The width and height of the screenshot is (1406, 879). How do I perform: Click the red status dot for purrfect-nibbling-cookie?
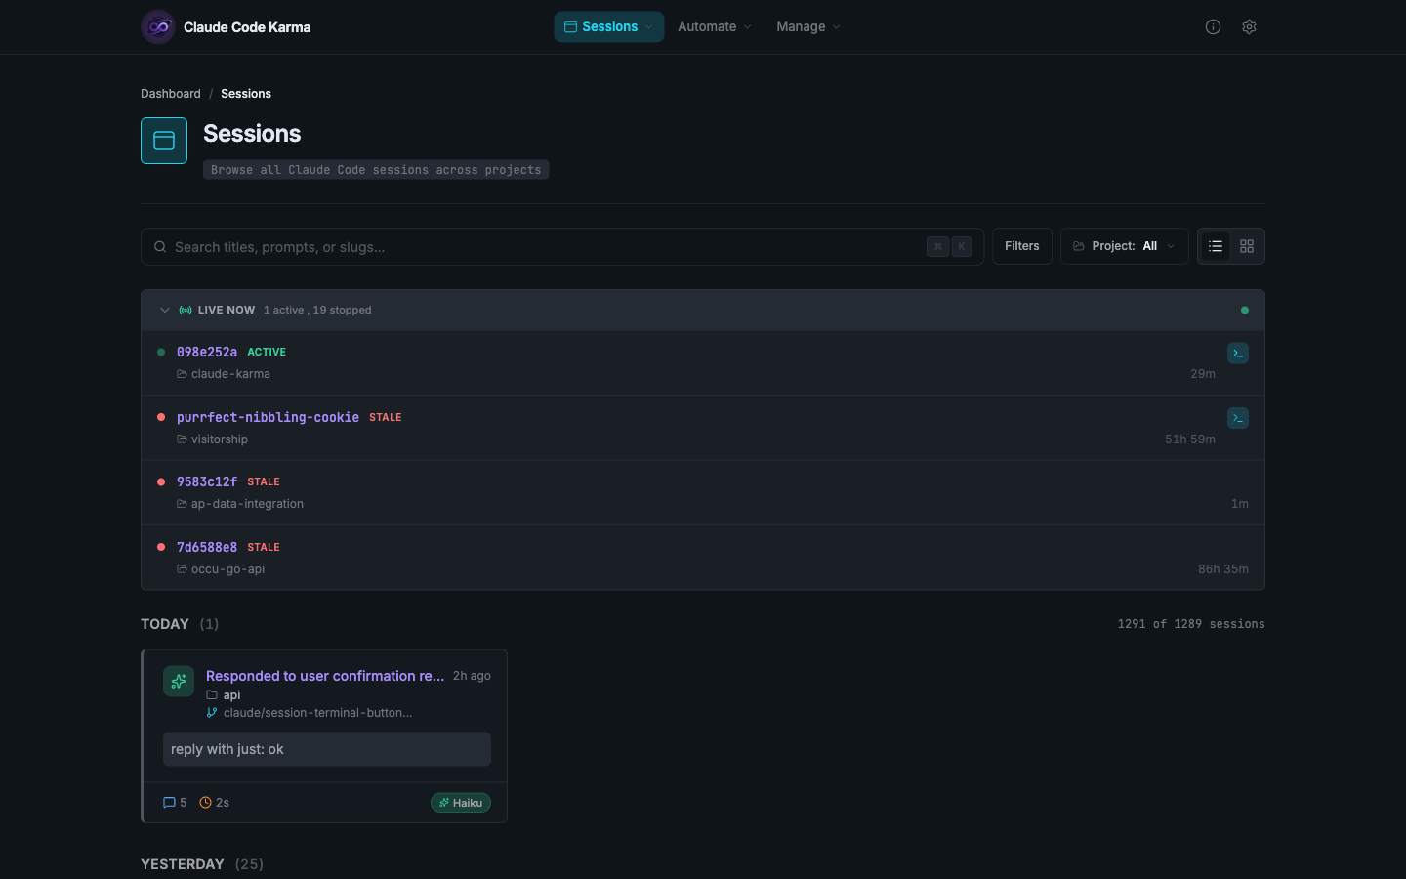click(161, 417)
